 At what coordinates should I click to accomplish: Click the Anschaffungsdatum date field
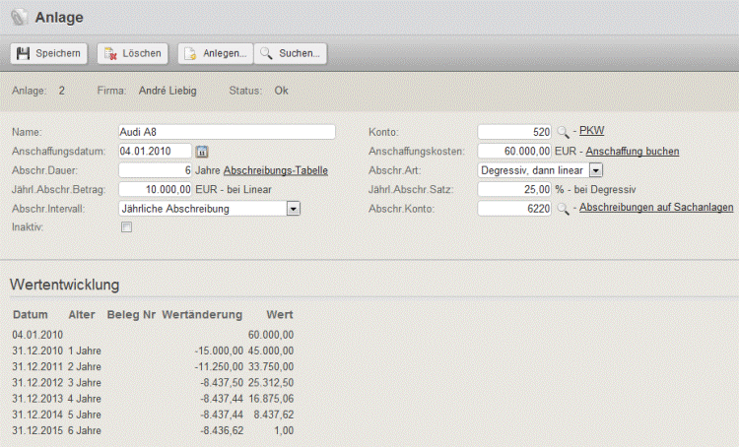click(x=155, y=152)
